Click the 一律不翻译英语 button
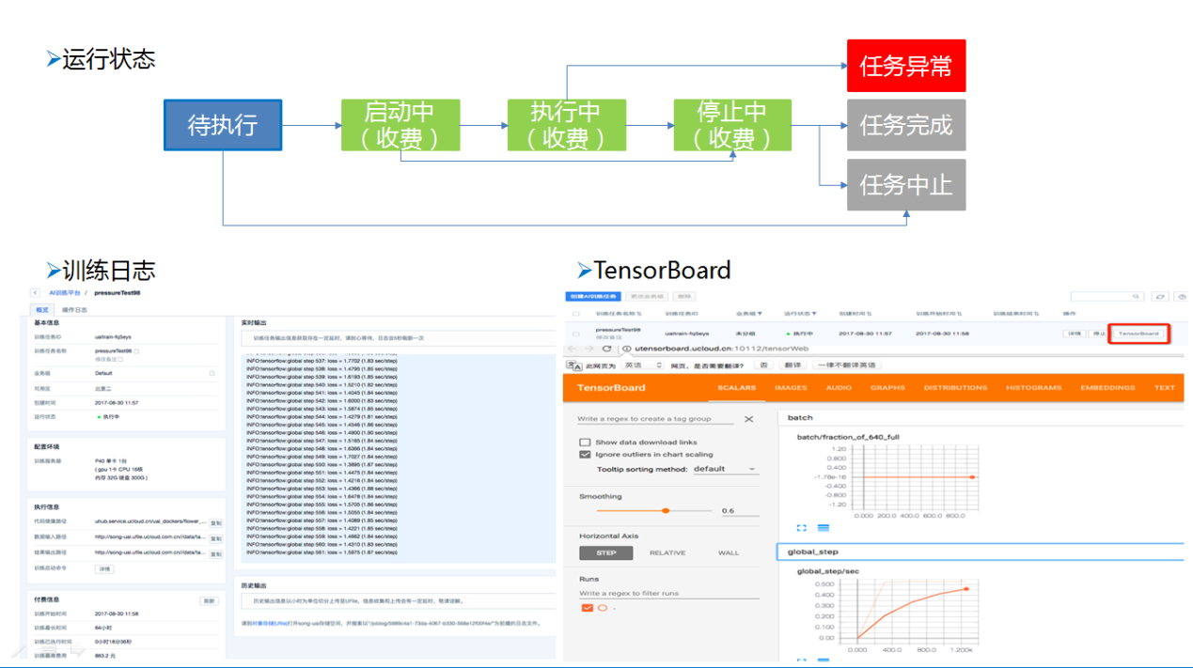Screen dimensions: 1193x668 846,365
